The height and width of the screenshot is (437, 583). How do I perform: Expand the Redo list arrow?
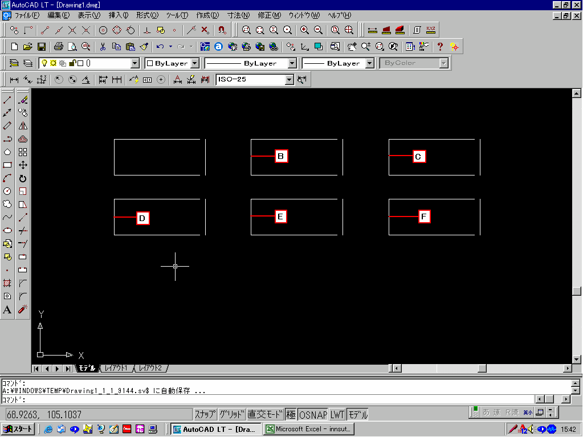click(x=191, y=47)
